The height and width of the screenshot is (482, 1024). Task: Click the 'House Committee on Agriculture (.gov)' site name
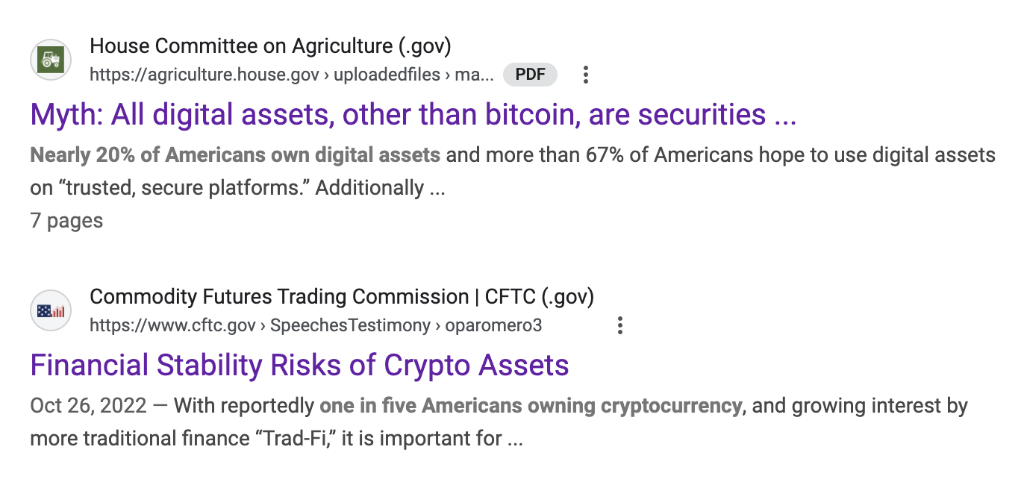click(270, 46)
